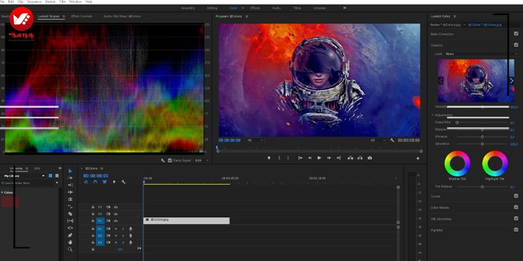Open playback resolution dropdown
This screenshot has width=523, height=261.
point(378,140)
